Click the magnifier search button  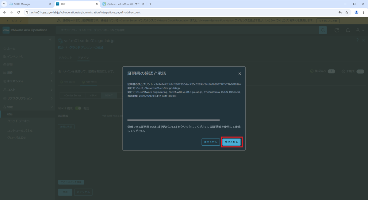coord(323,30)
